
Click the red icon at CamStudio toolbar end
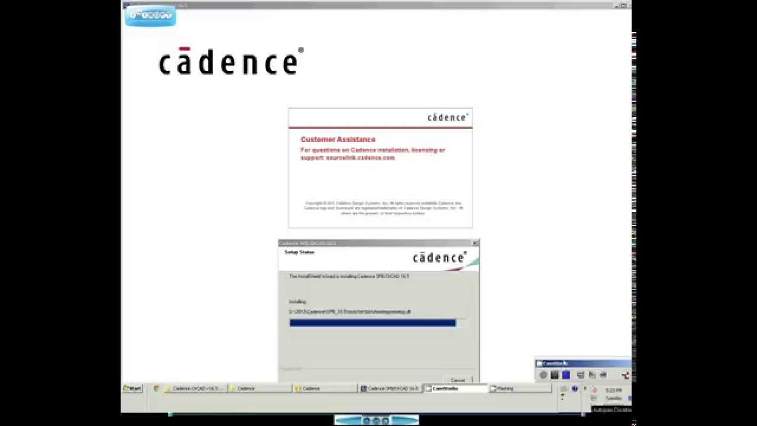[626, 375]
